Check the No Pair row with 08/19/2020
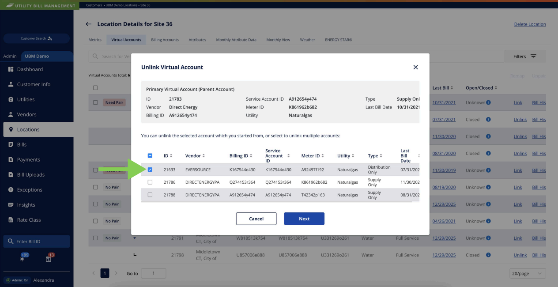 pyautogui.click(x=95, y=187)
